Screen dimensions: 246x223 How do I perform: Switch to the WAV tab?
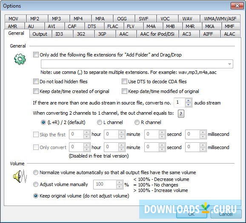(189, 19)
